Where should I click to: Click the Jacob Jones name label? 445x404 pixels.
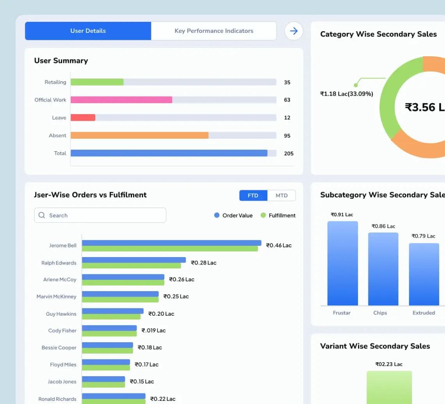(62, 382)
